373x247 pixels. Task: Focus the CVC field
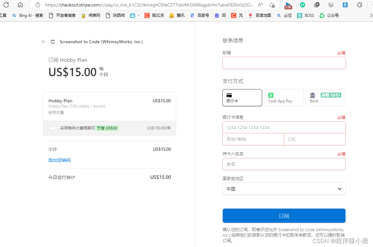pyautogui.click(x=315, y=139)
